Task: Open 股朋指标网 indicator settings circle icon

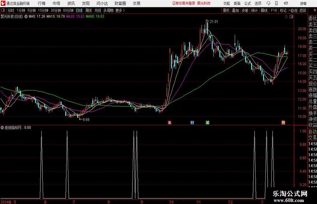Action: [2, 128]
